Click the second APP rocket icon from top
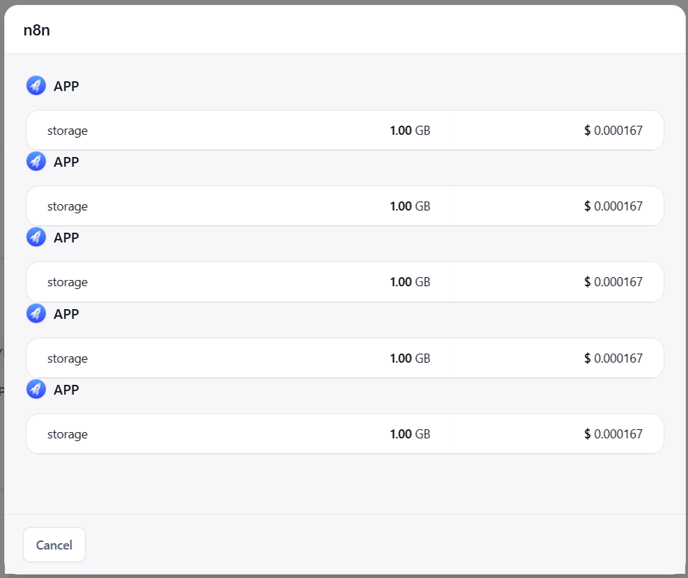Image resolution: width=688 pixels, height=578 pixels. 36,161
